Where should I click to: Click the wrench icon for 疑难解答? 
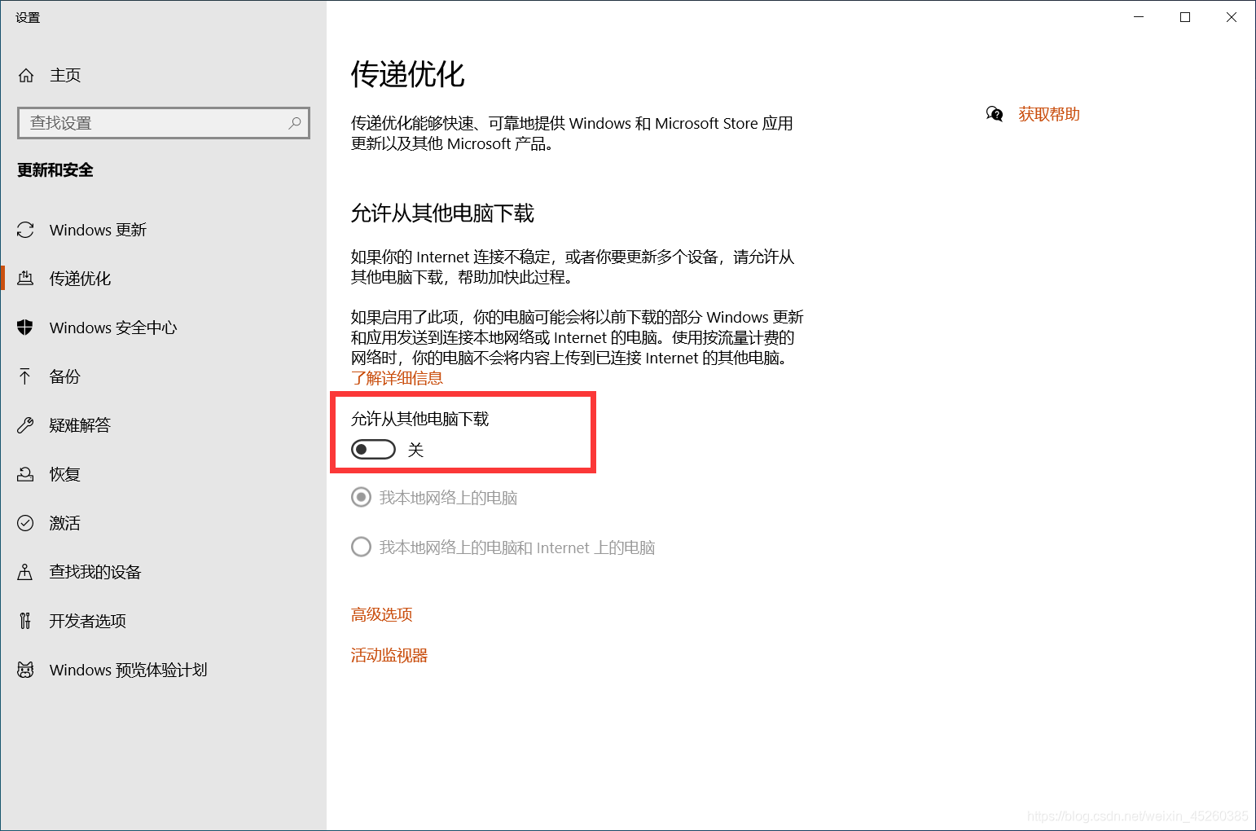coord(25,425)
